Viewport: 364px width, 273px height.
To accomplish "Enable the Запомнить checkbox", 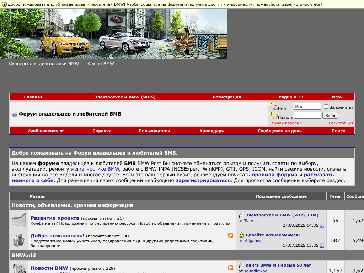I will 326,107.
